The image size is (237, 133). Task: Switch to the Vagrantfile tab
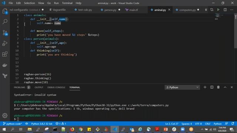(x=59, y=10)
